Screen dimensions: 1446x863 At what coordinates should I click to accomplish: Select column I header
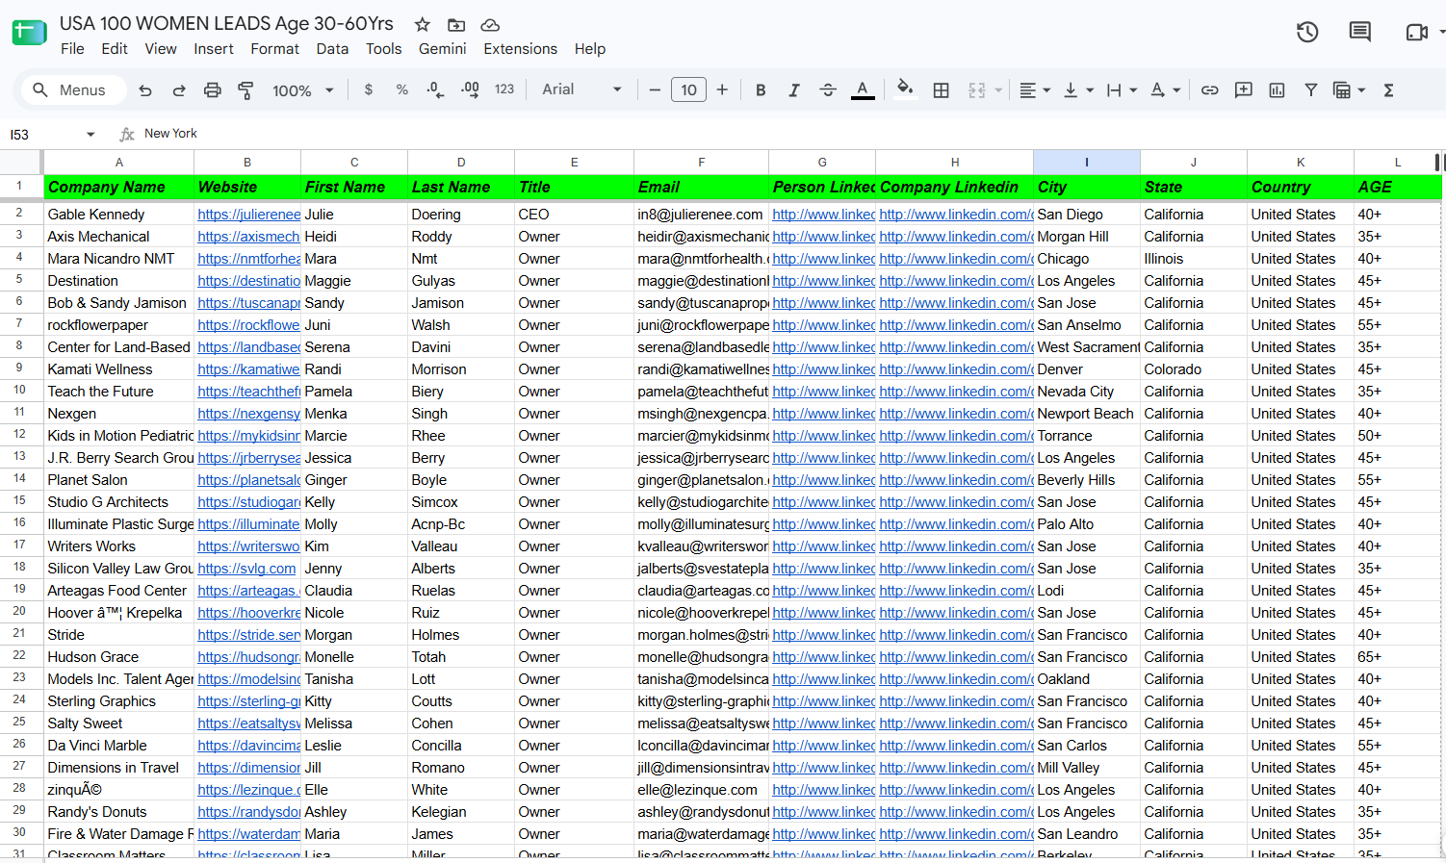[x=1087, y=163]
